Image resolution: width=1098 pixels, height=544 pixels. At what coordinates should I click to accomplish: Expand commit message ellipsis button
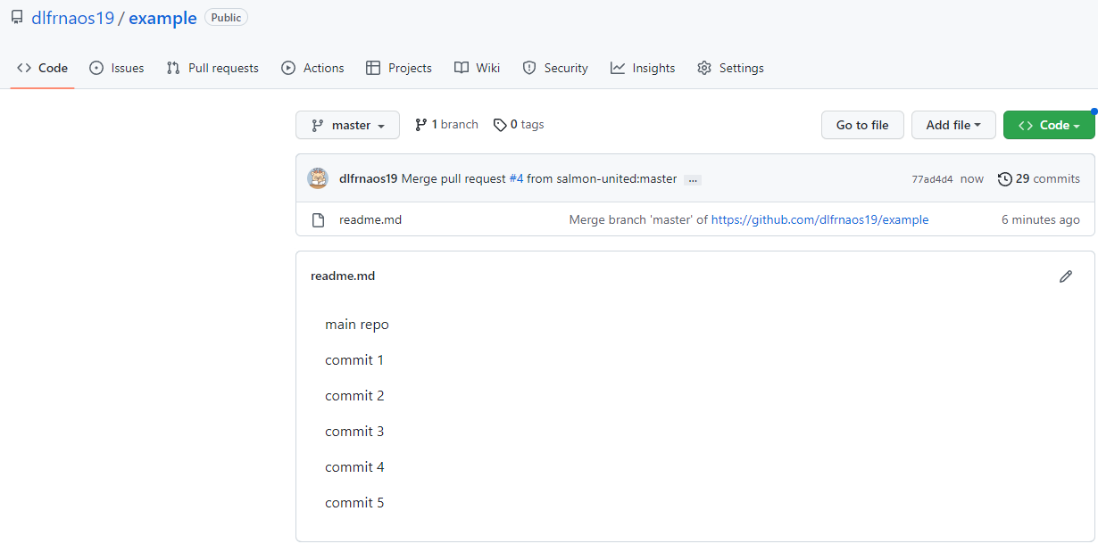(693, 179)
